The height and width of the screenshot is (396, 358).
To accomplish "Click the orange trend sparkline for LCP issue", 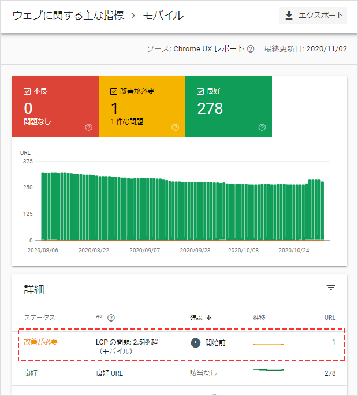I will click(268, 344).
